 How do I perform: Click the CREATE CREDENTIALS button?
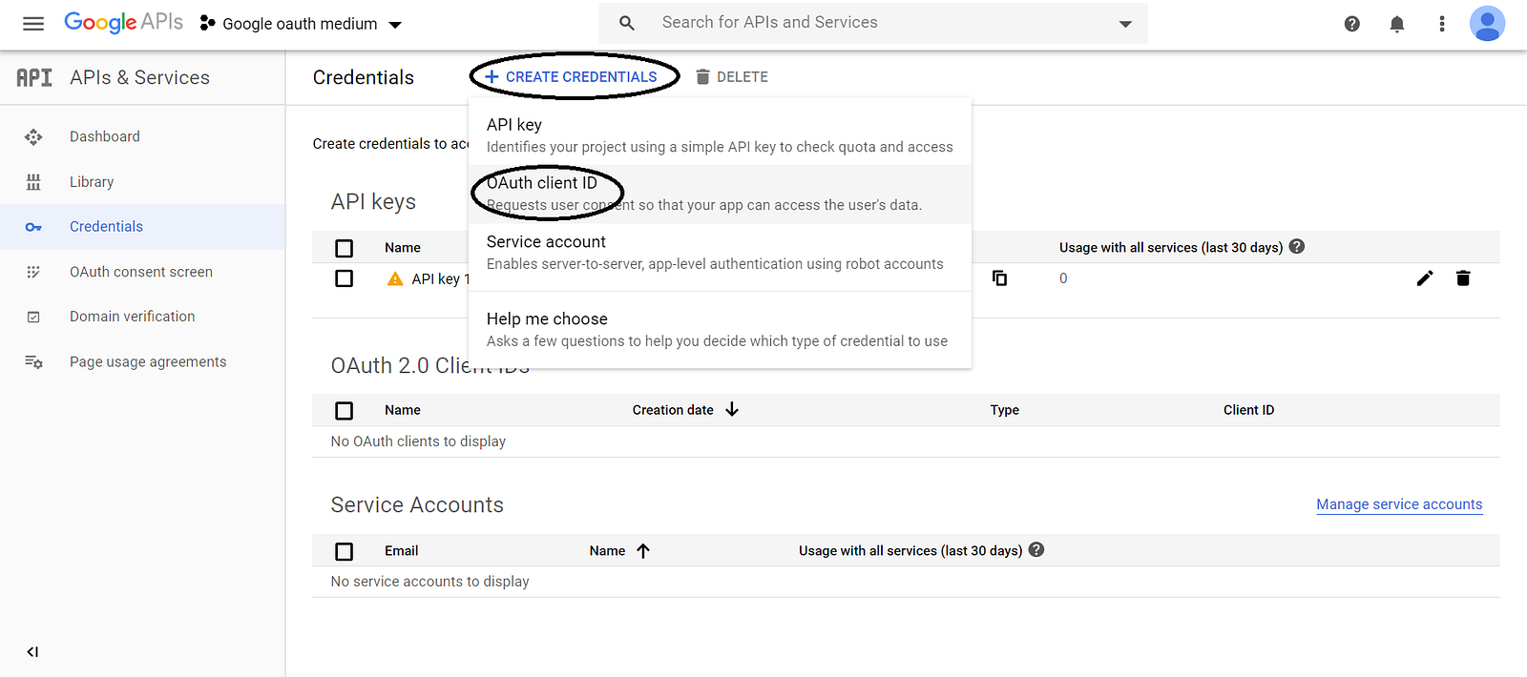(571, 76)
